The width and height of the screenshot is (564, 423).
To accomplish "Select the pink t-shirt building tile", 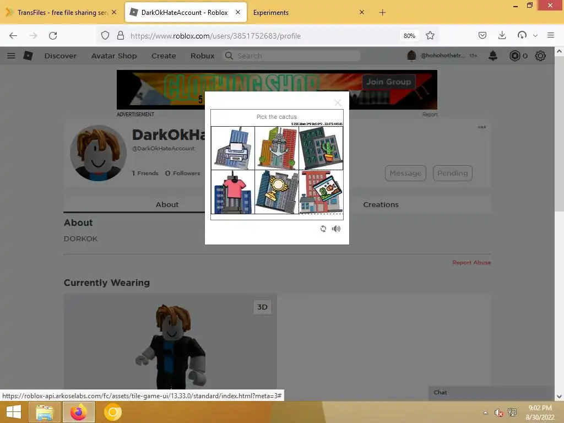I will click(x=233, y=192).
